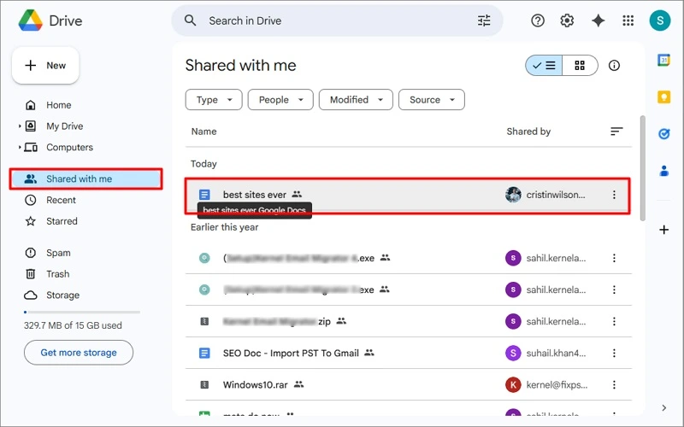Open the Google apps grid
Image resolution: width=684 pixels, height=427 pixels.
click(x=628, y=20)
